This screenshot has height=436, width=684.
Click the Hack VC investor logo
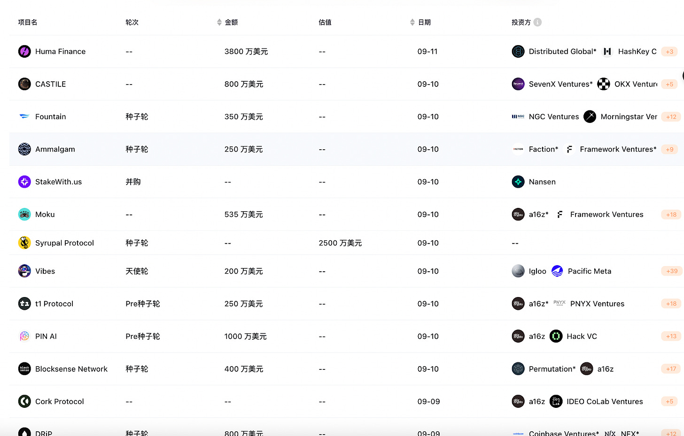pos(556,336)
